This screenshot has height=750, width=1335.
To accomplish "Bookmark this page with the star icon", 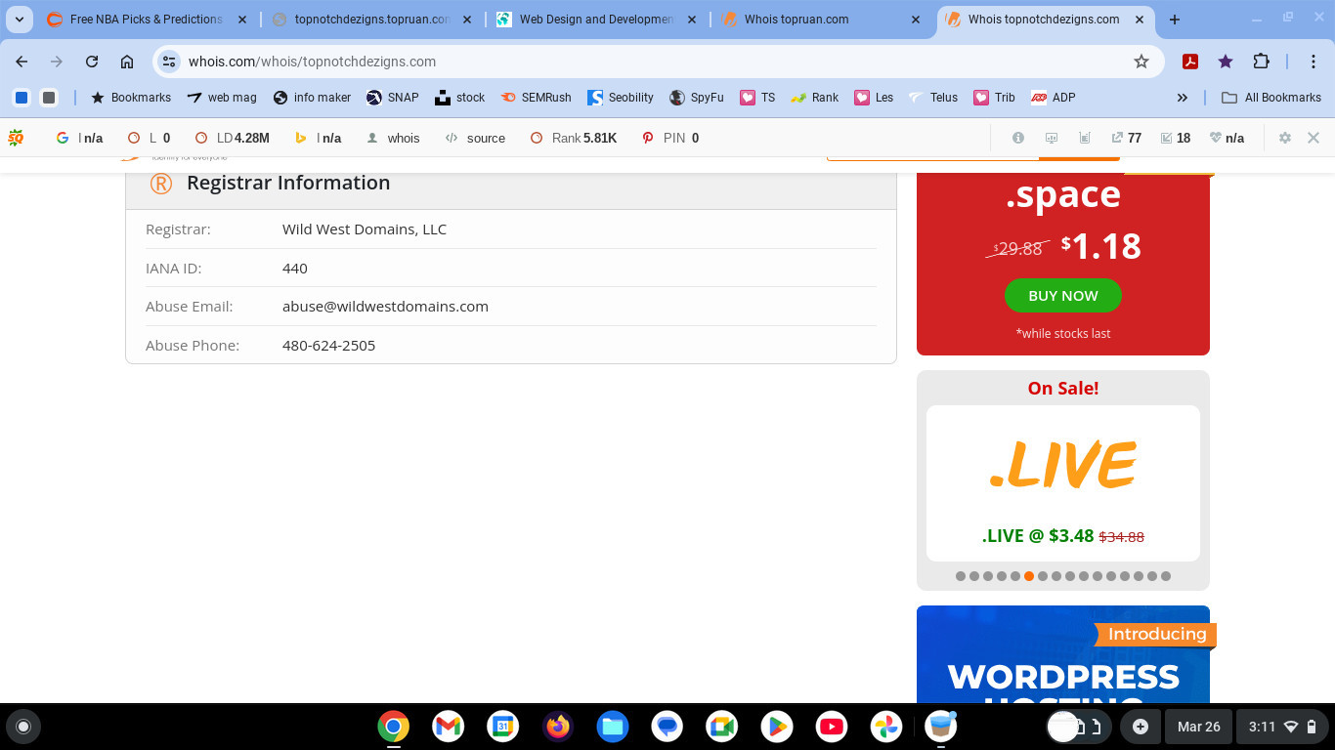I will (x=1141, y=62).
